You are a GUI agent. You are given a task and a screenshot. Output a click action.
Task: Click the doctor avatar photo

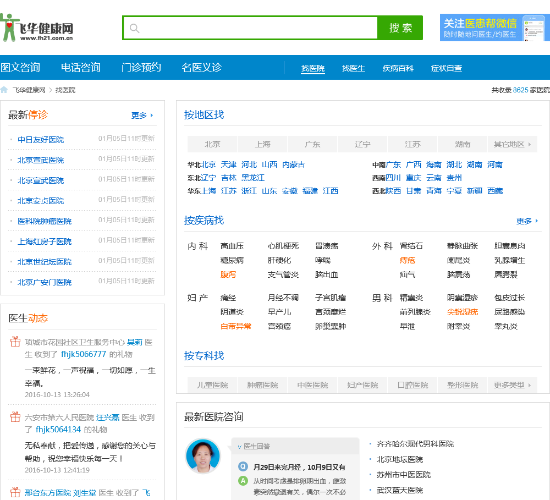[x=202, y=456]
